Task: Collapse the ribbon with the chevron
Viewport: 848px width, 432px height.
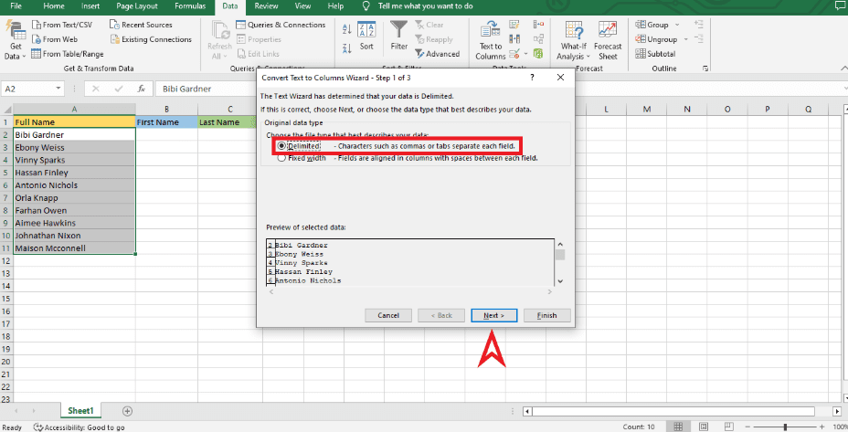Action: (843, 68)
